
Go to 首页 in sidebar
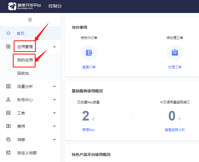coord(21,33)
